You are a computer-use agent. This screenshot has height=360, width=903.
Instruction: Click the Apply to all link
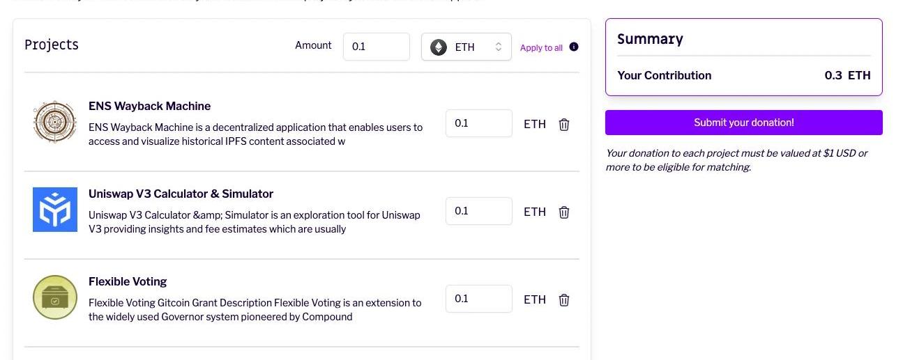coord(541,48)
